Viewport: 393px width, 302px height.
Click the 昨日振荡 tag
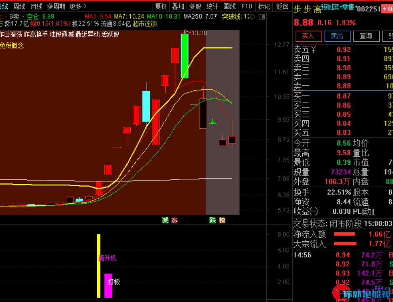(11, 34)
